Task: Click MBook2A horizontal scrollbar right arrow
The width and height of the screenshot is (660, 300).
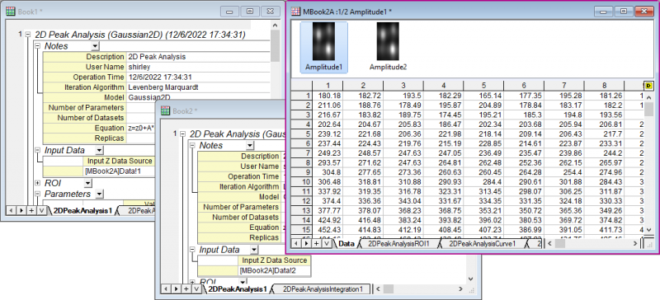Action: click(x=635, y=244)
